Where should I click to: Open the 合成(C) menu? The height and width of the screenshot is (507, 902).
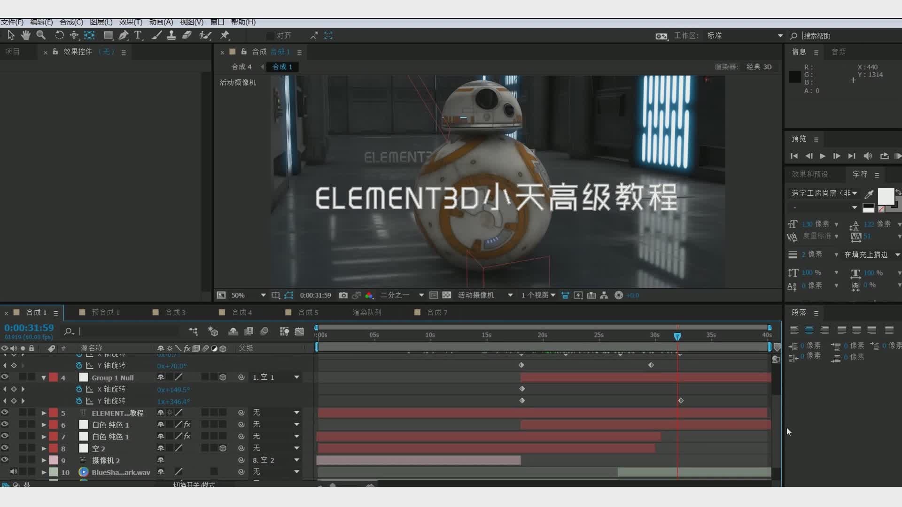point(71,22)
